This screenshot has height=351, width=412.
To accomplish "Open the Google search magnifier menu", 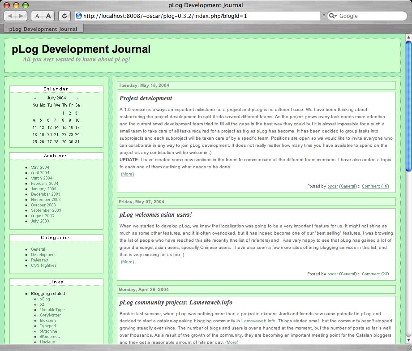I will click(333, 16).
